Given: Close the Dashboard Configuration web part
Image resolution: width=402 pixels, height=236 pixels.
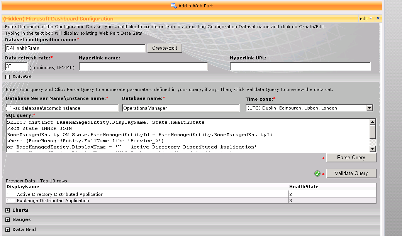Looking at the screenshot, I should coord(378,18).
